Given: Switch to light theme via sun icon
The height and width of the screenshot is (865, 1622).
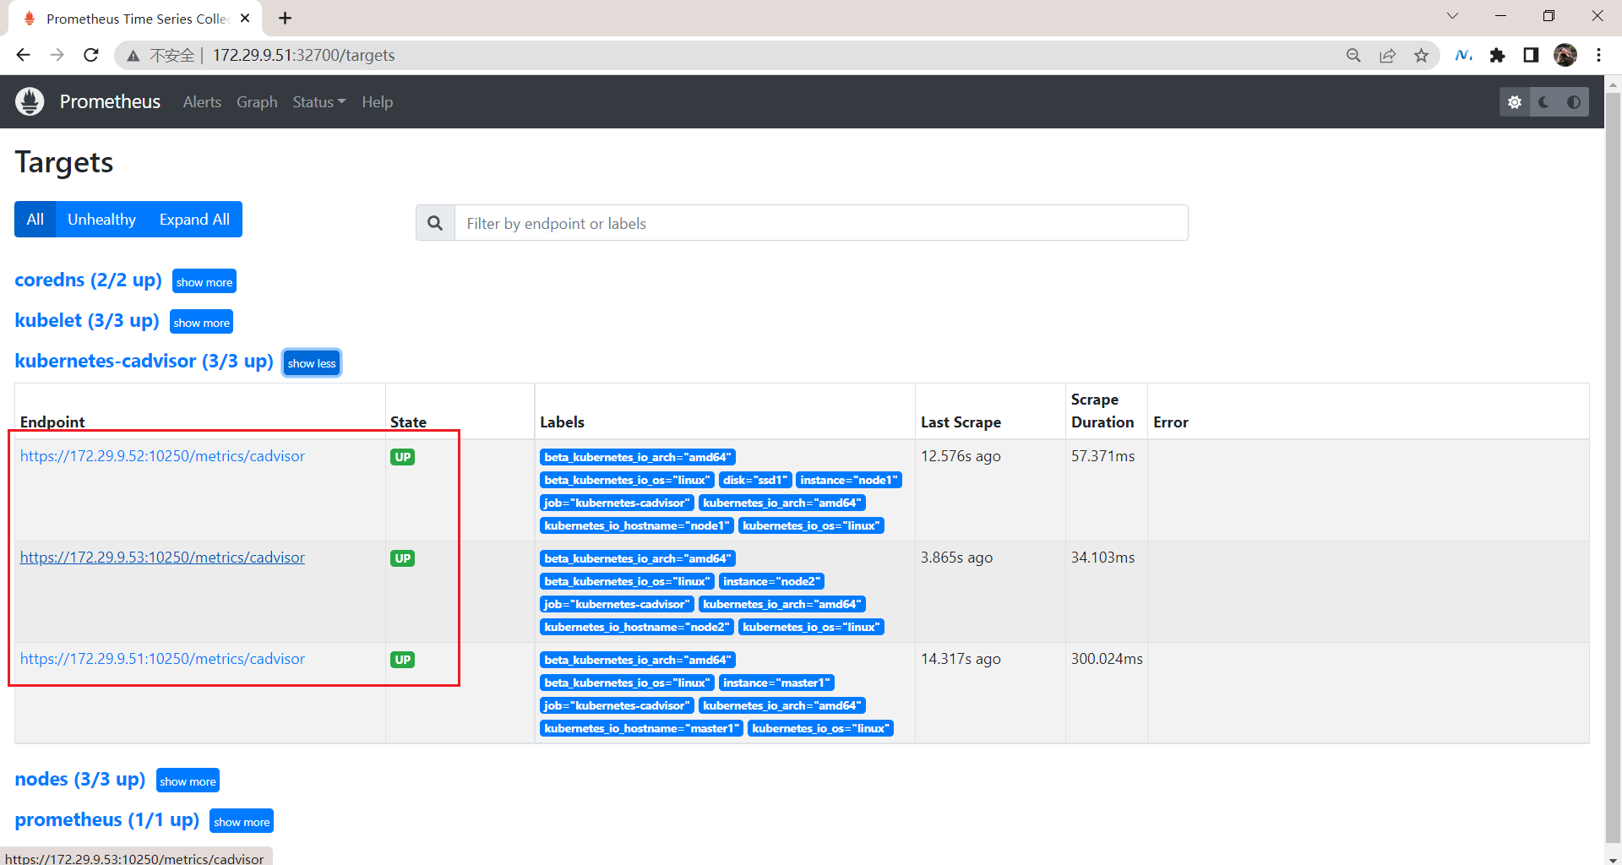Looking at the screenshot, I should (x=1515, y=102).
